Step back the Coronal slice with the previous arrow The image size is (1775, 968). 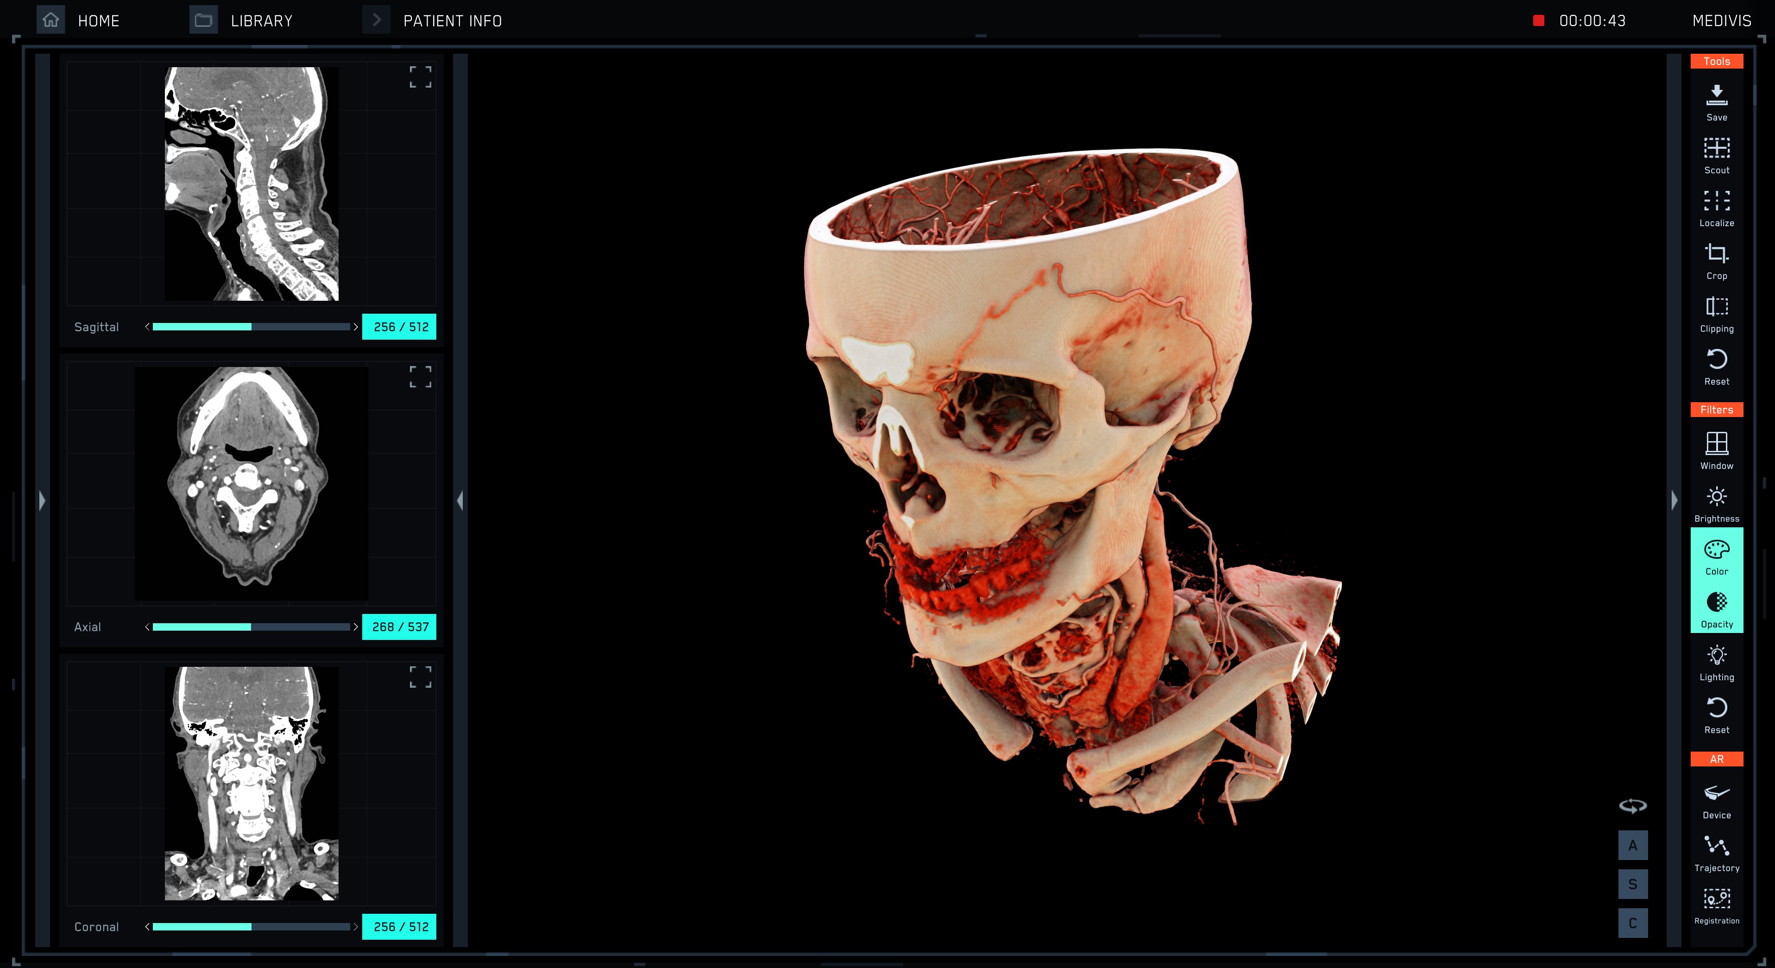click(146, 927)
